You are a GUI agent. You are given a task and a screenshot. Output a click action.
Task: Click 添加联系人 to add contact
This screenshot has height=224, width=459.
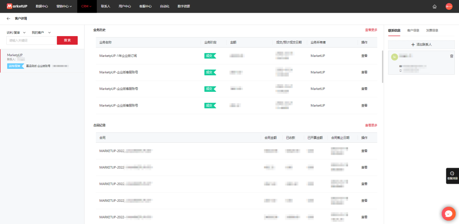tap(421, 45)
